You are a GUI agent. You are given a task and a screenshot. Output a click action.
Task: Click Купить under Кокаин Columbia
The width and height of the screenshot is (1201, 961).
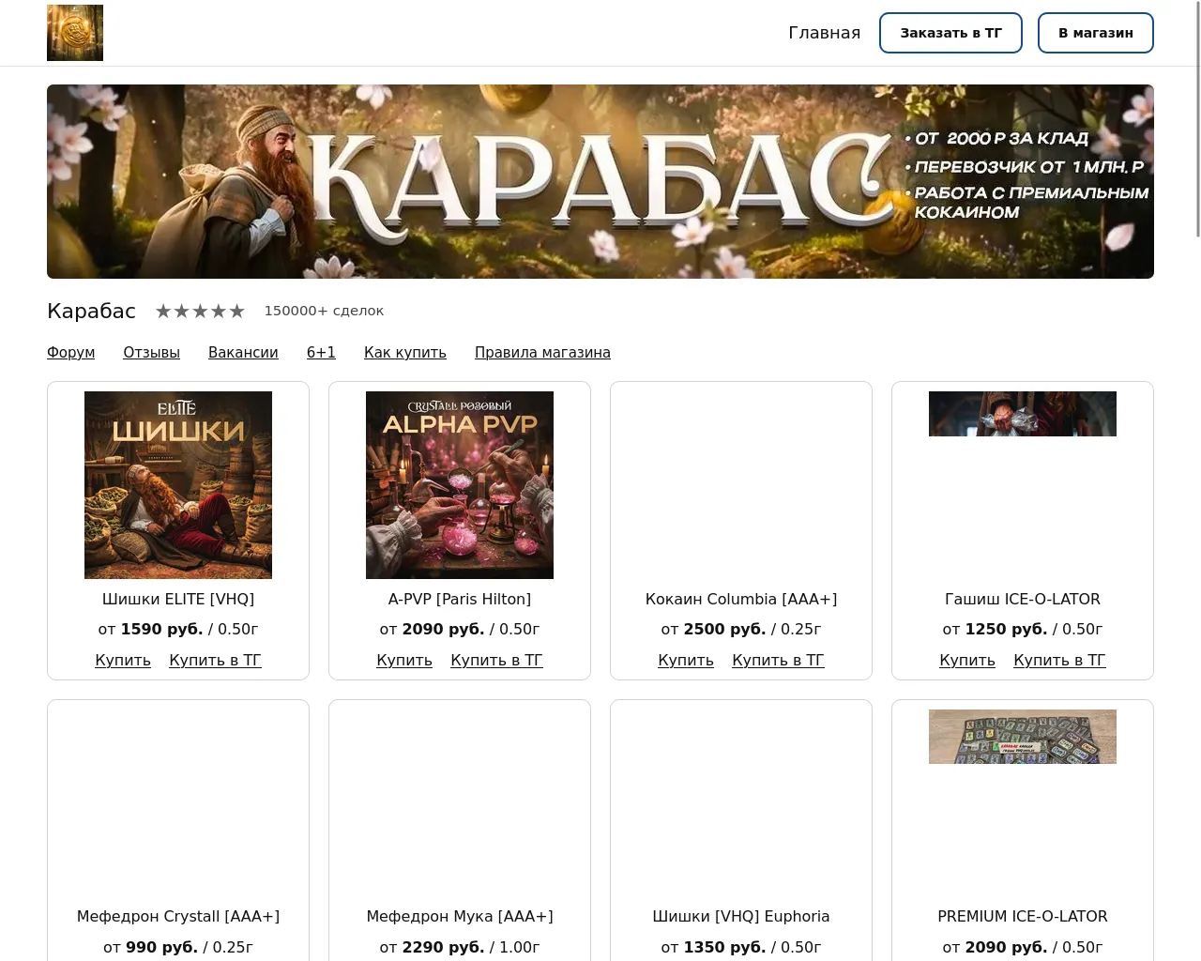tap(686, 660)
